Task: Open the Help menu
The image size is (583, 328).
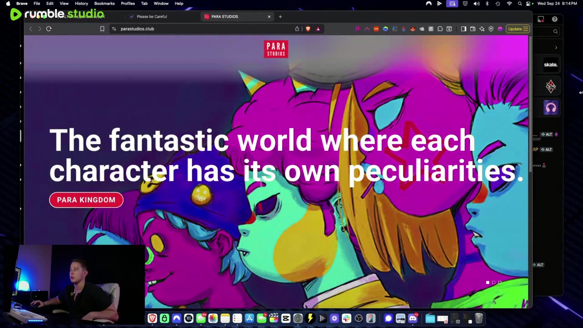Action: pyautogui.click(x=179, y=4)
